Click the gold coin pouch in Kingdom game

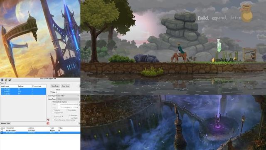pyautogui.click(x=246, y=13)
